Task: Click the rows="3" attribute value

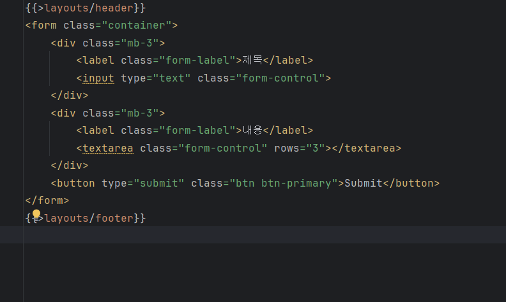Action: (316, 148)
